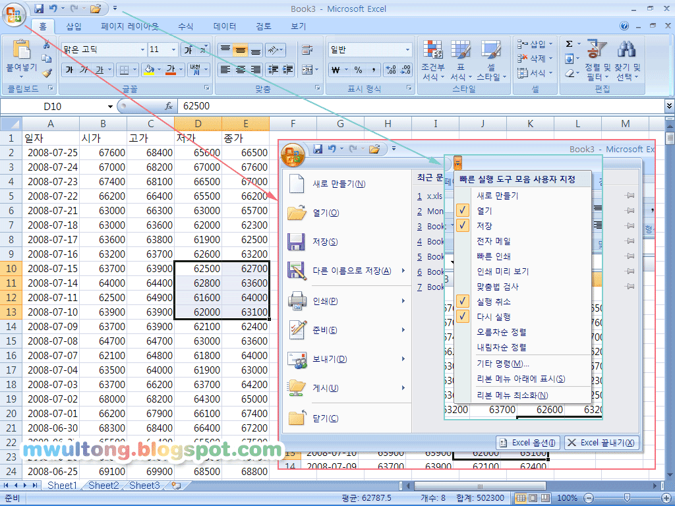Viewport: 675px width, 506px height.
Task: Click the align text right button
Action: point(255,69)
